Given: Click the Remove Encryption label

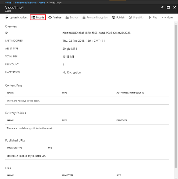Looking at the screenshot, I should coord(97,17).
